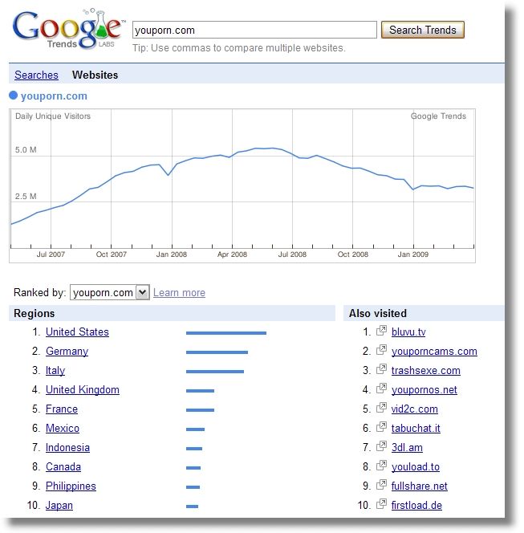Click the United Kingdom region link
524x533 pixels.
(x=82, y=389)
